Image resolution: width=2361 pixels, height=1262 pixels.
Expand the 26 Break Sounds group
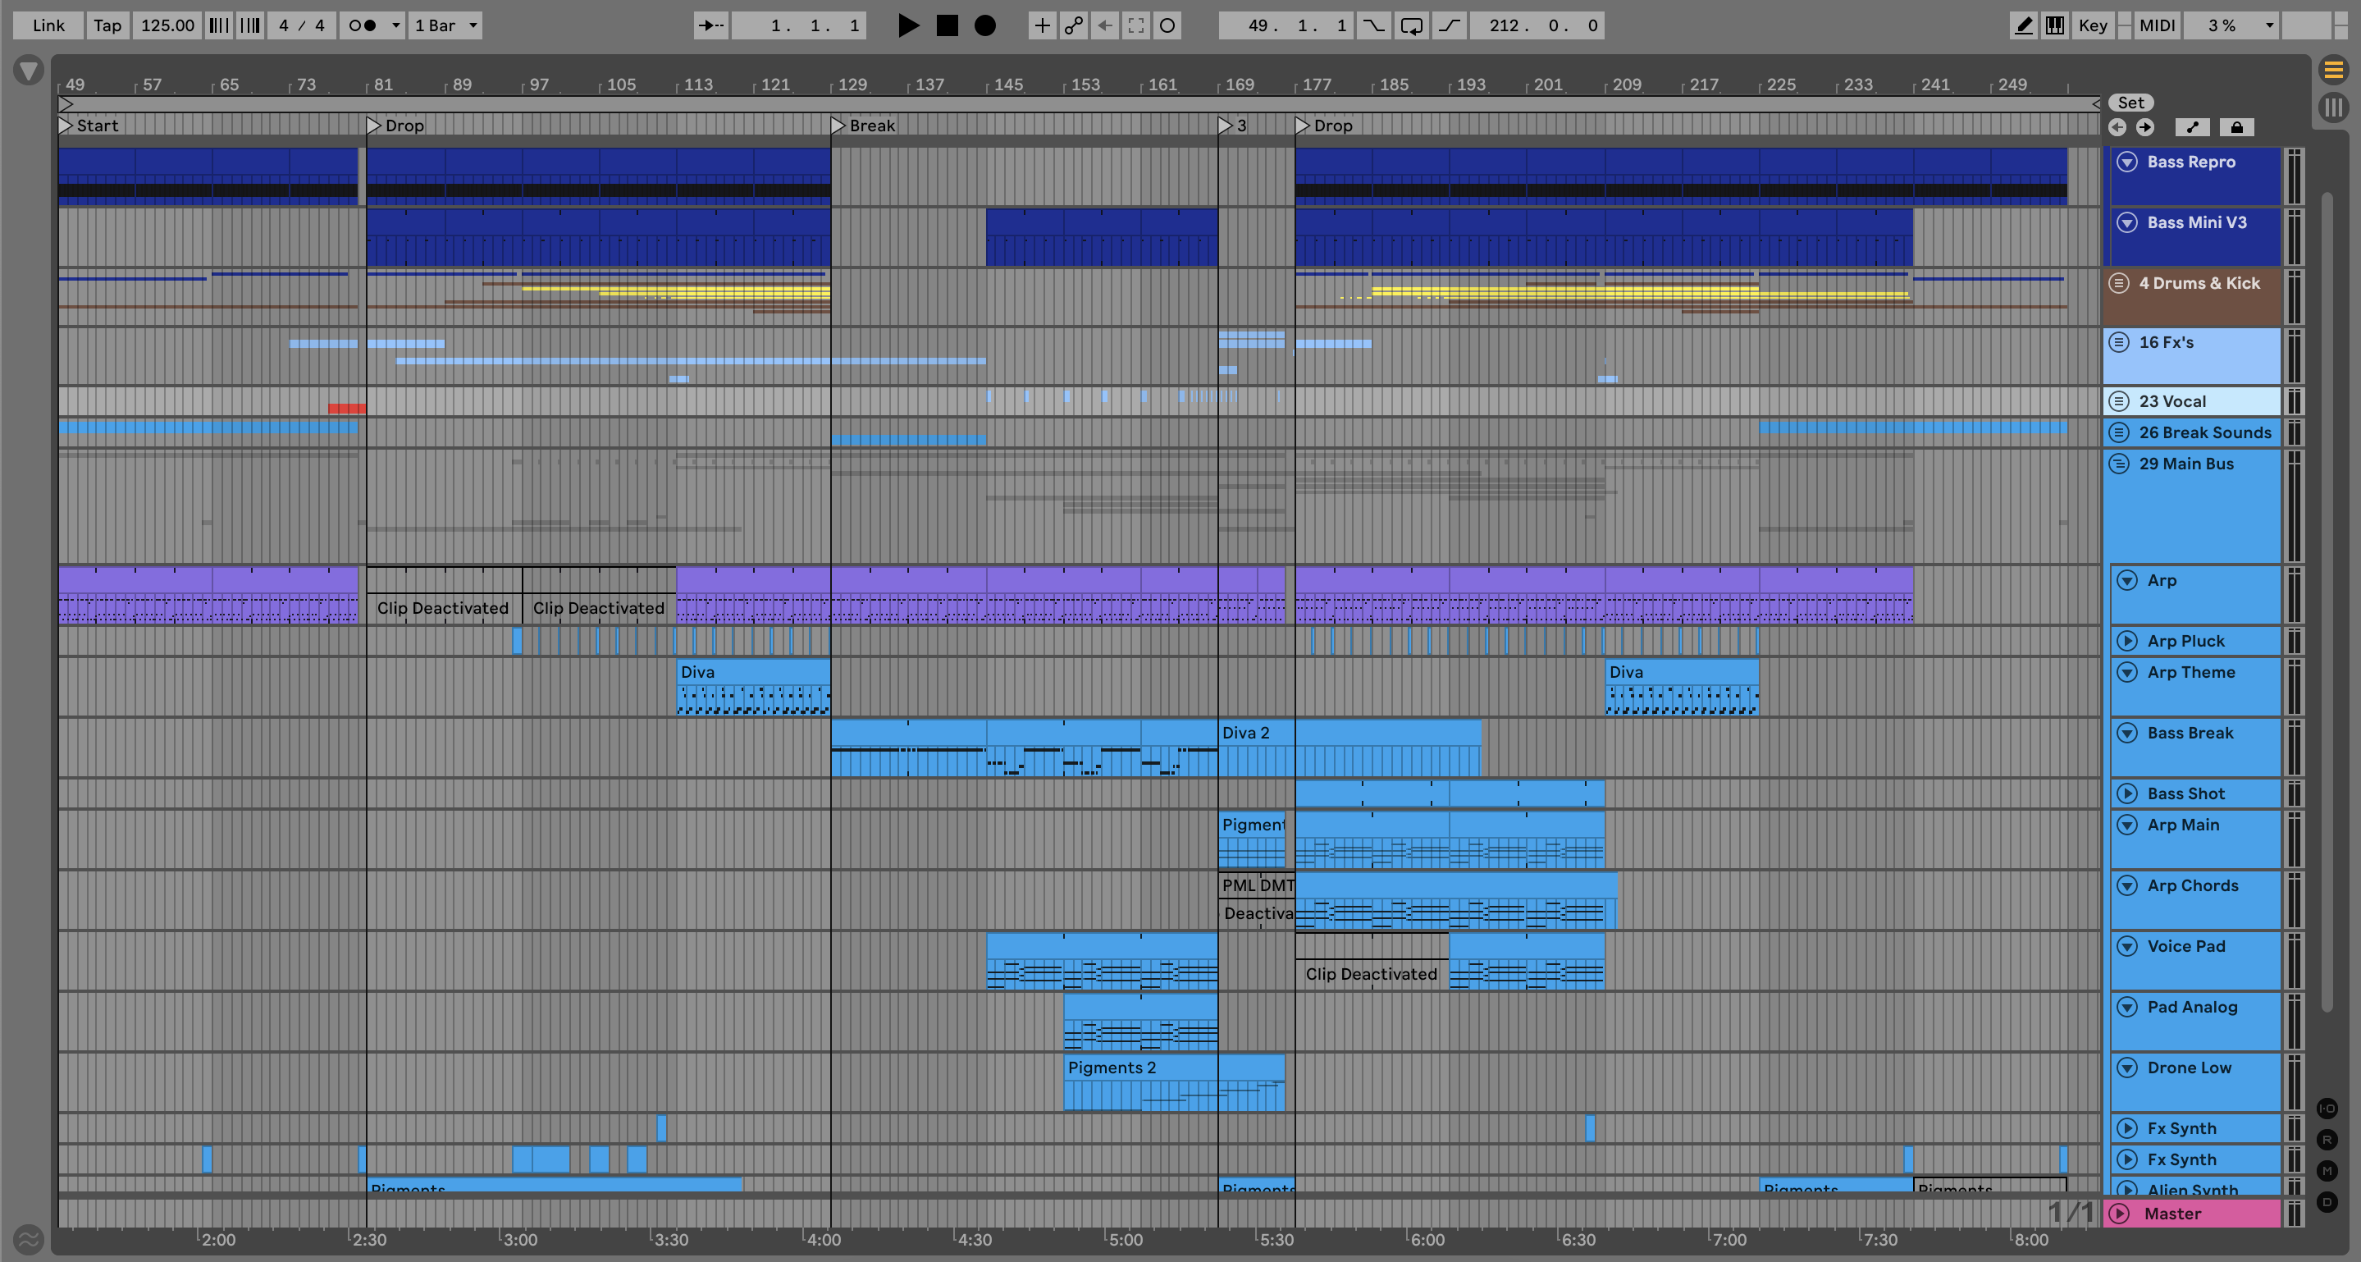click(x=2119, y=432)
